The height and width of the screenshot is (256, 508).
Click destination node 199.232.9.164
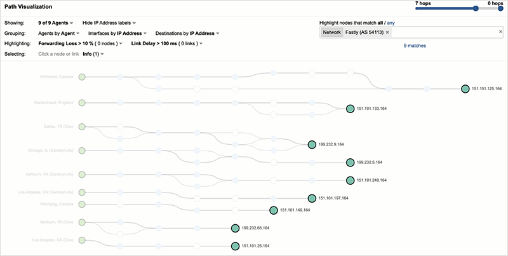pyautogui.click(x=311, y=144)
